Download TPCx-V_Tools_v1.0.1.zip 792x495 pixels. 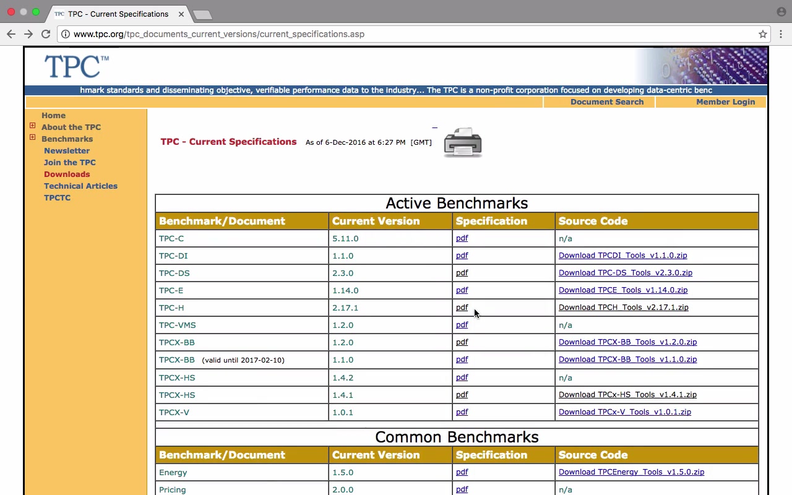click(625, 412)
